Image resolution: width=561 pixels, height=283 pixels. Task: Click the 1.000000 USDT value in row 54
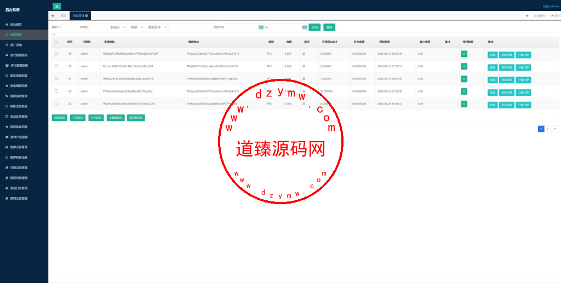click(326, 79)
